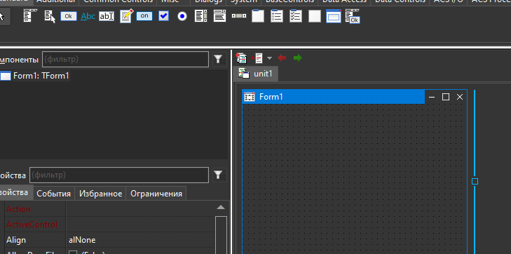The height and width of the screenshot is (254, 511).
Task: Open the Избранное tab
Action: [x=101, y=194]
